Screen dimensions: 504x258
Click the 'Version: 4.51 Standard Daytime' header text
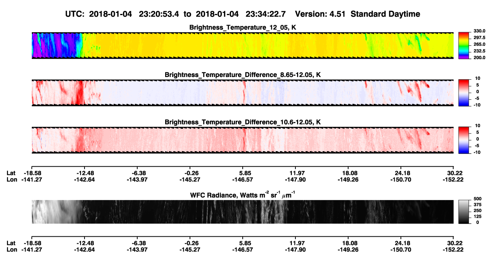(357, 14)
